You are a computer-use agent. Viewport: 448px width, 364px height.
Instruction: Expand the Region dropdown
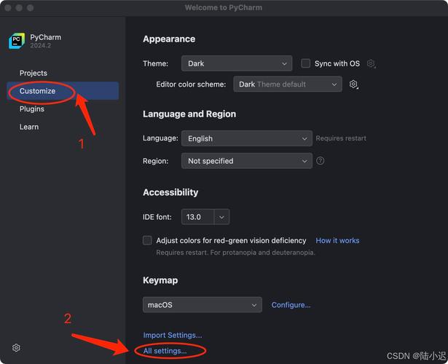click(246, 161)
